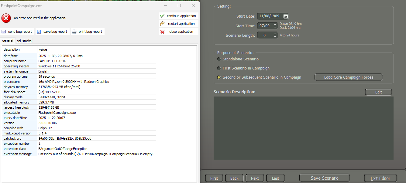
Task: Switch to the call stacks tab
Action: pos(24,41)
